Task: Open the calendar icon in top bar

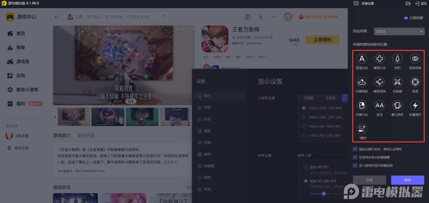Action: 248,17
